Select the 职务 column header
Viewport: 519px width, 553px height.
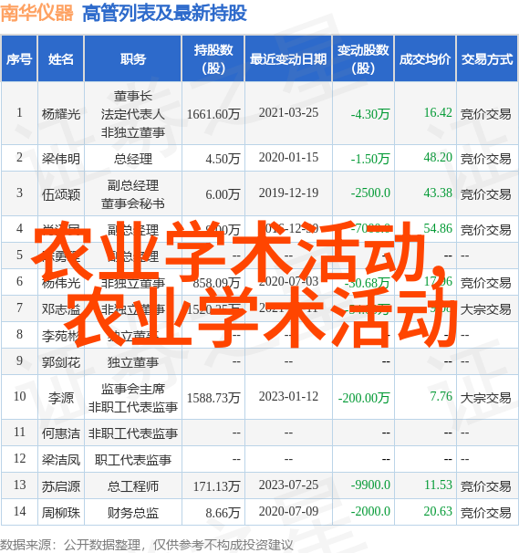pyautogui.click(x=133, y=58)
